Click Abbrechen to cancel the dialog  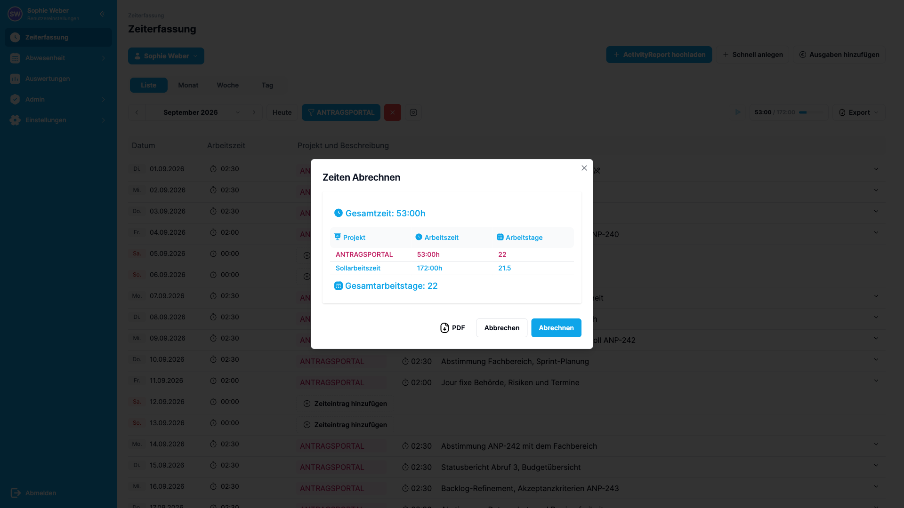point(501,328)
